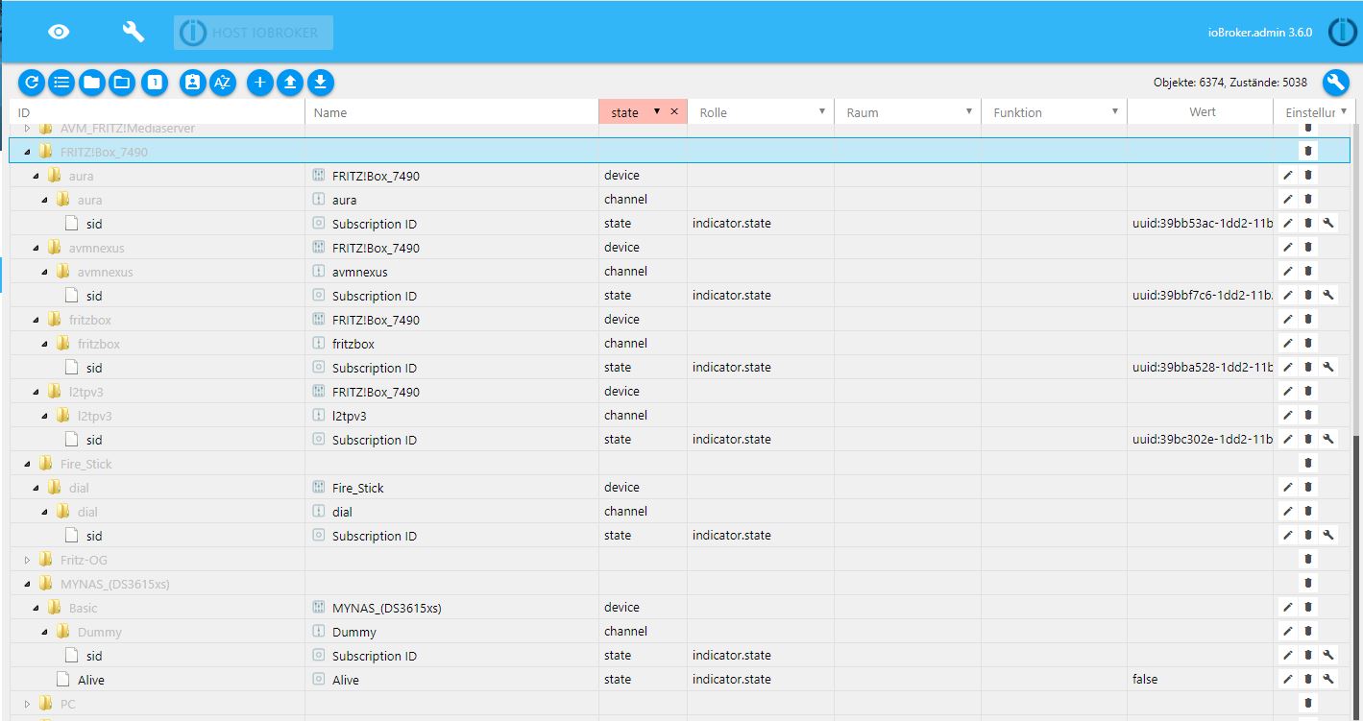Click the eye icon in the top bar

click(x=59, y=32)
